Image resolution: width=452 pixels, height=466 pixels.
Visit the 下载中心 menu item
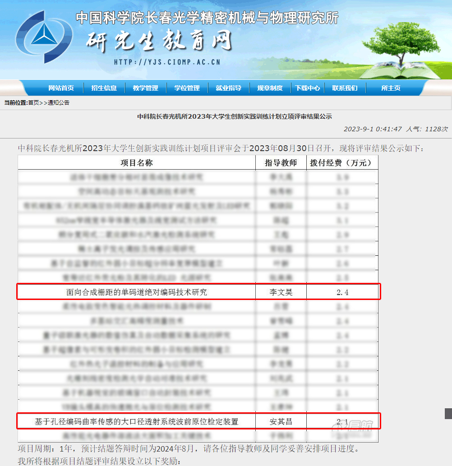coord(308,88)
